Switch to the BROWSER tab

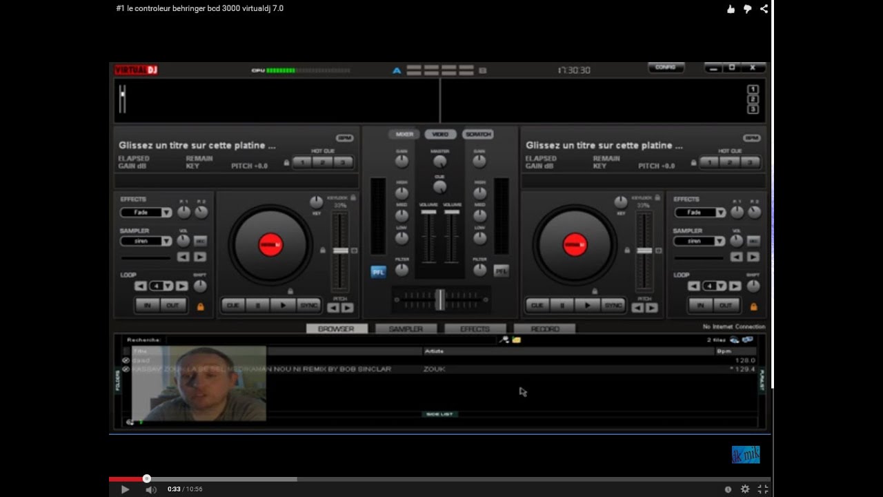coord(336,329)
